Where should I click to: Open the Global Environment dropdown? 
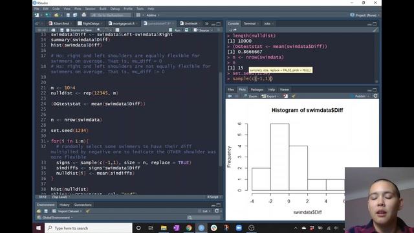pyautogui.click(x=55, y=217)
